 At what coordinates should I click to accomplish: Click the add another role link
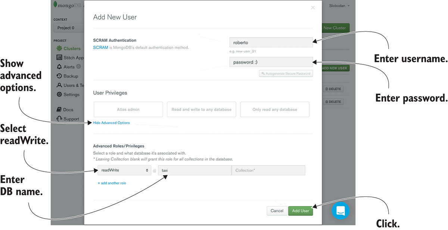point(112,183)
